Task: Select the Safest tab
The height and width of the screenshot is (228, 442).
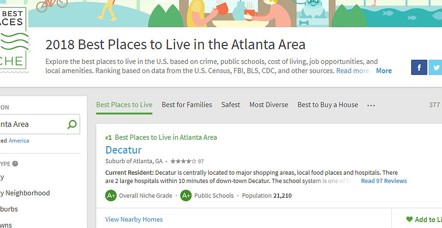Action: (x=231, y=105)
